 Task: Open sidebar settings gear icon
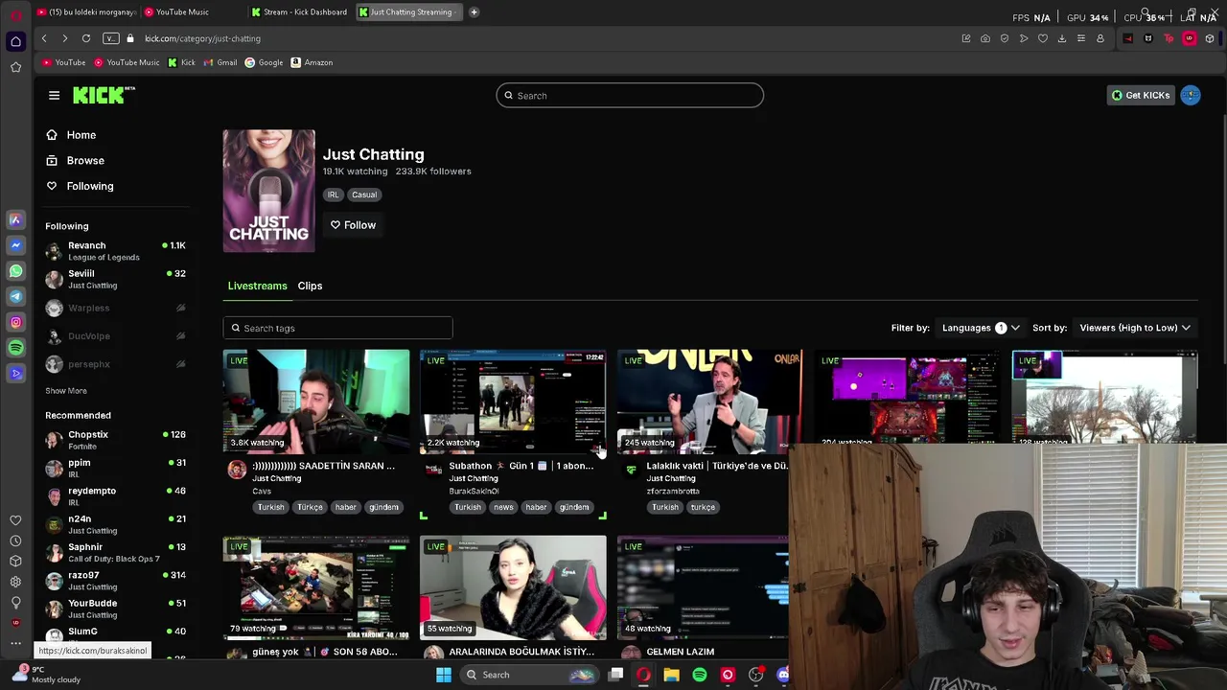tap(15, 582)
